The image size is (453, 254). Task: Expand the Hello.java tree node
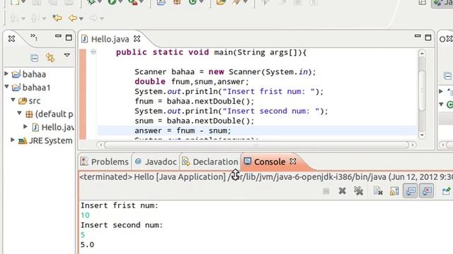pos(25,126)
